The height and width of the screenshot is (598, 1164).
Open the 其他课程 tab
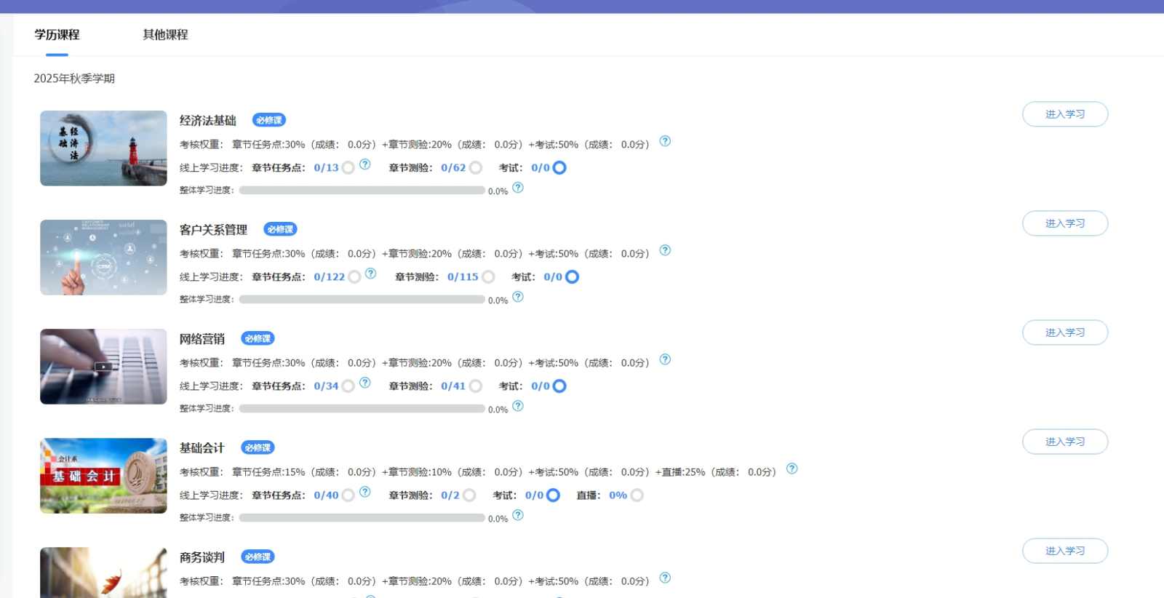[165, 35]
